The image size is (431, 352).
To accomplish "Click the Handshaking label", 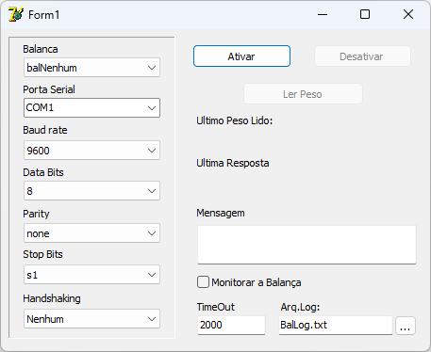I will [52, 298].
